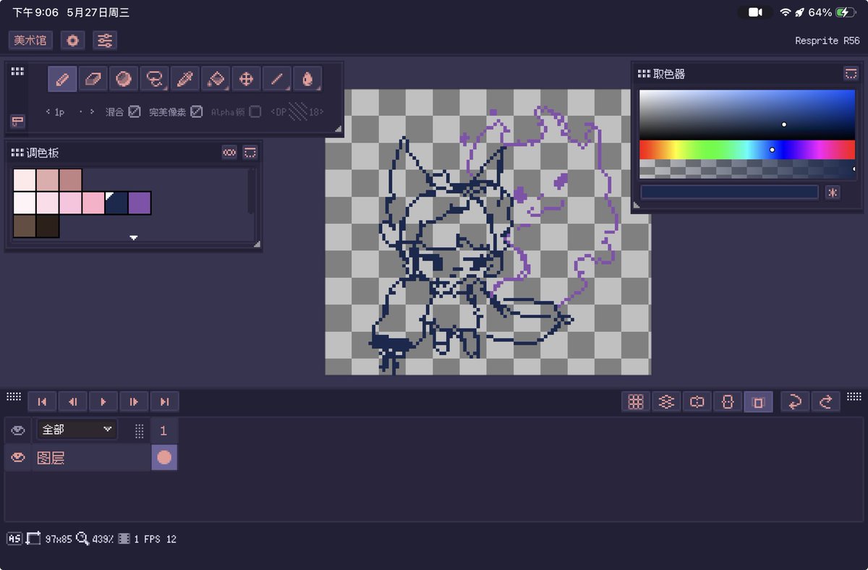Screen dimensions: 868x570
Task: Select the Eraser tool
Action: point(93,79)
